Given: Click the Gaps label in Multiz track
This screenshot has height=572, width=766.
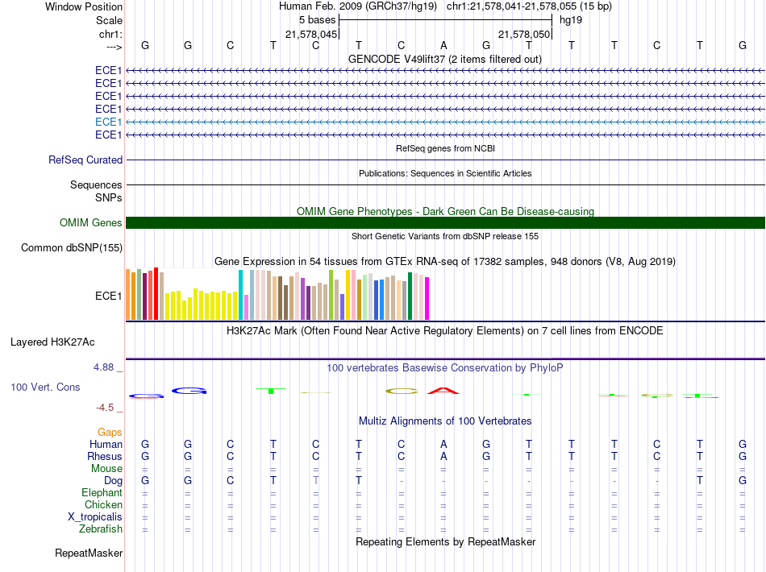Looking at the screenshot, I should coord(110,433).
